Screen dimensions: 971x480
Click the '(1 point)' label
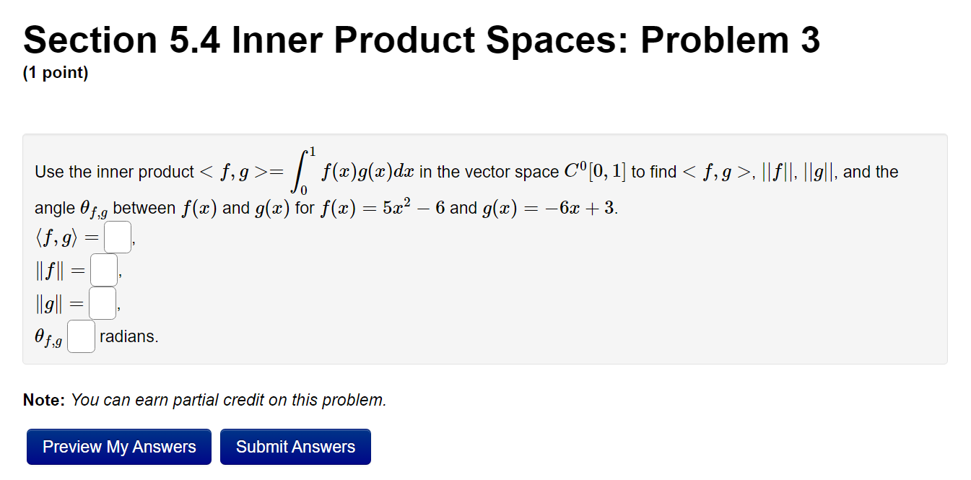(x=55, y=72)
